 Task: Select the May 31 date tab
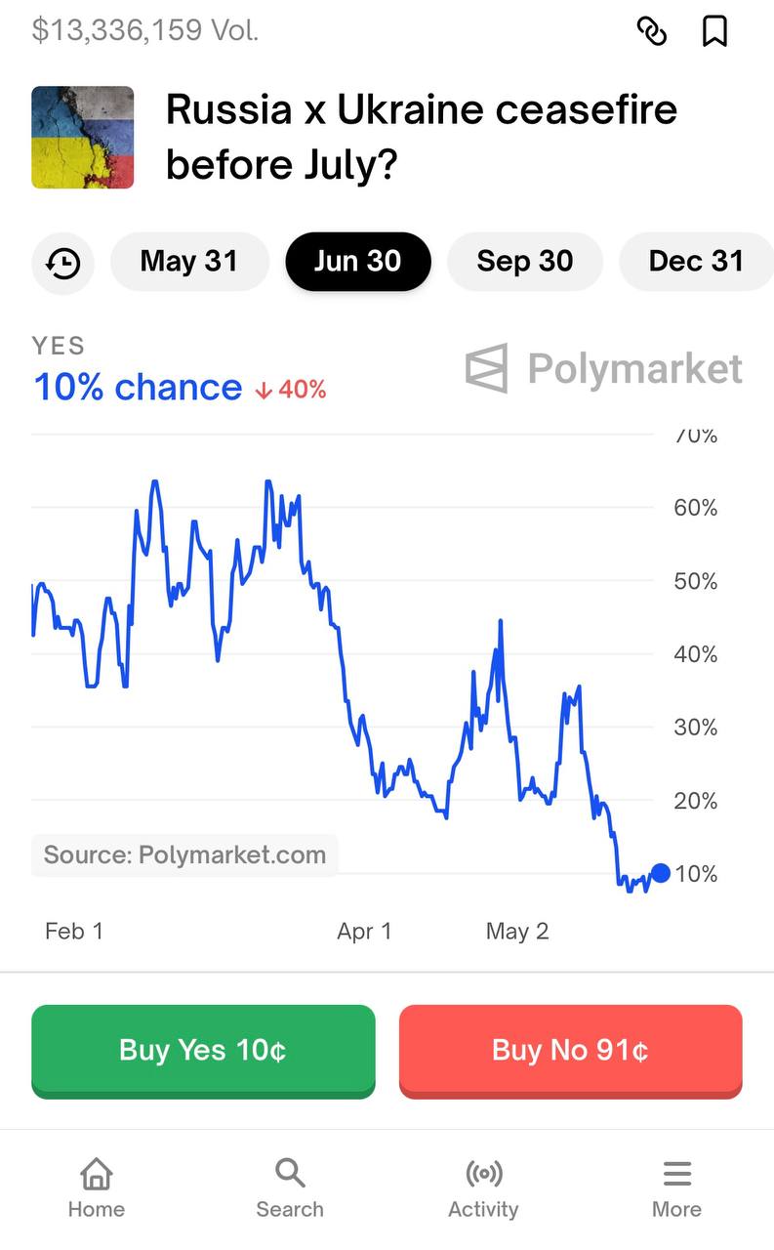189,262
